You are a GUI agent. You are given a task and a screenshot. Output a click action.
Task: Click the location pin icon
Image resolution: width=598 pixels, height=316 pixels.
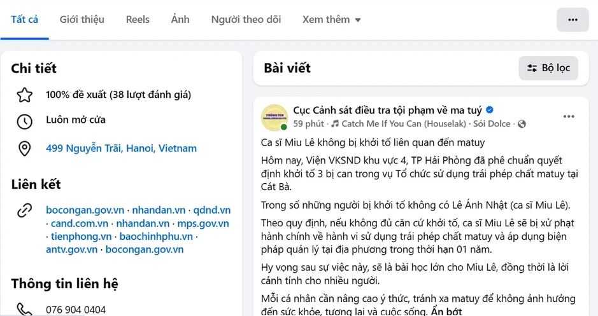click(25, 149)
